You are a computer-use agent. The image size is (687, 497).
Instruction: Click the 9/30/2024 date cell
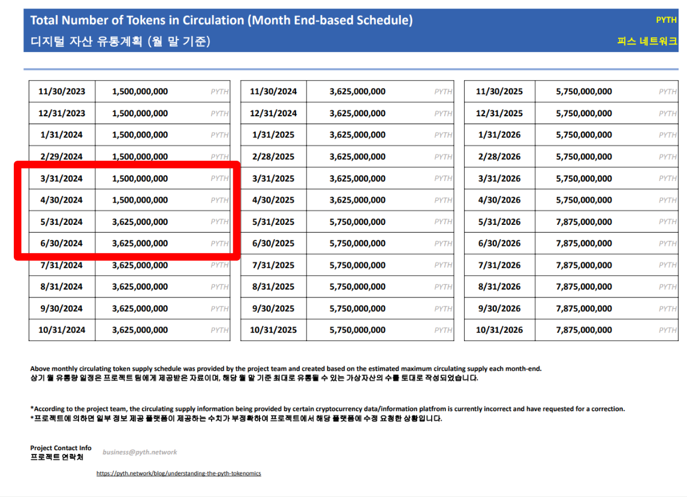click(62, 309)
